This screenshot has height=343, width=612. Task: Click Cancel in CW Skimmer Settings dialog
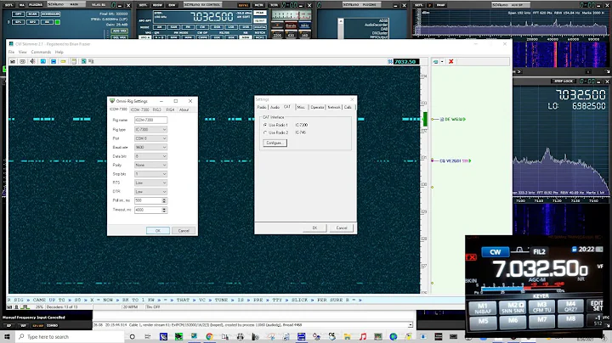342,228
